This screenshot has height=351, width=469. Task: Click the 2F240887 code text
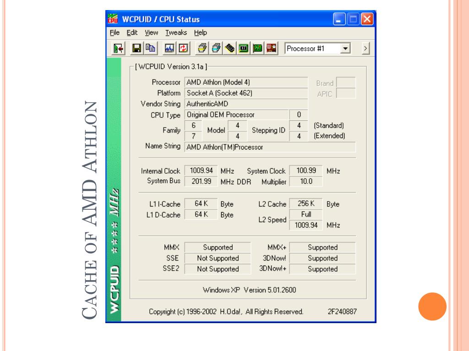tap(342, 312)
